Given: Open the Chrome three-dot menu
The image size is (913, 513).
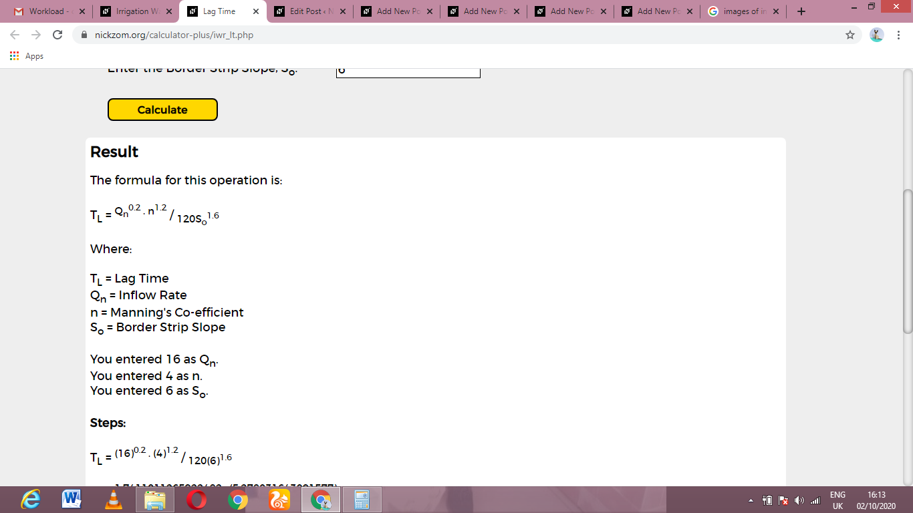Looking at the screenshot, I should click(x=899, y=35).
